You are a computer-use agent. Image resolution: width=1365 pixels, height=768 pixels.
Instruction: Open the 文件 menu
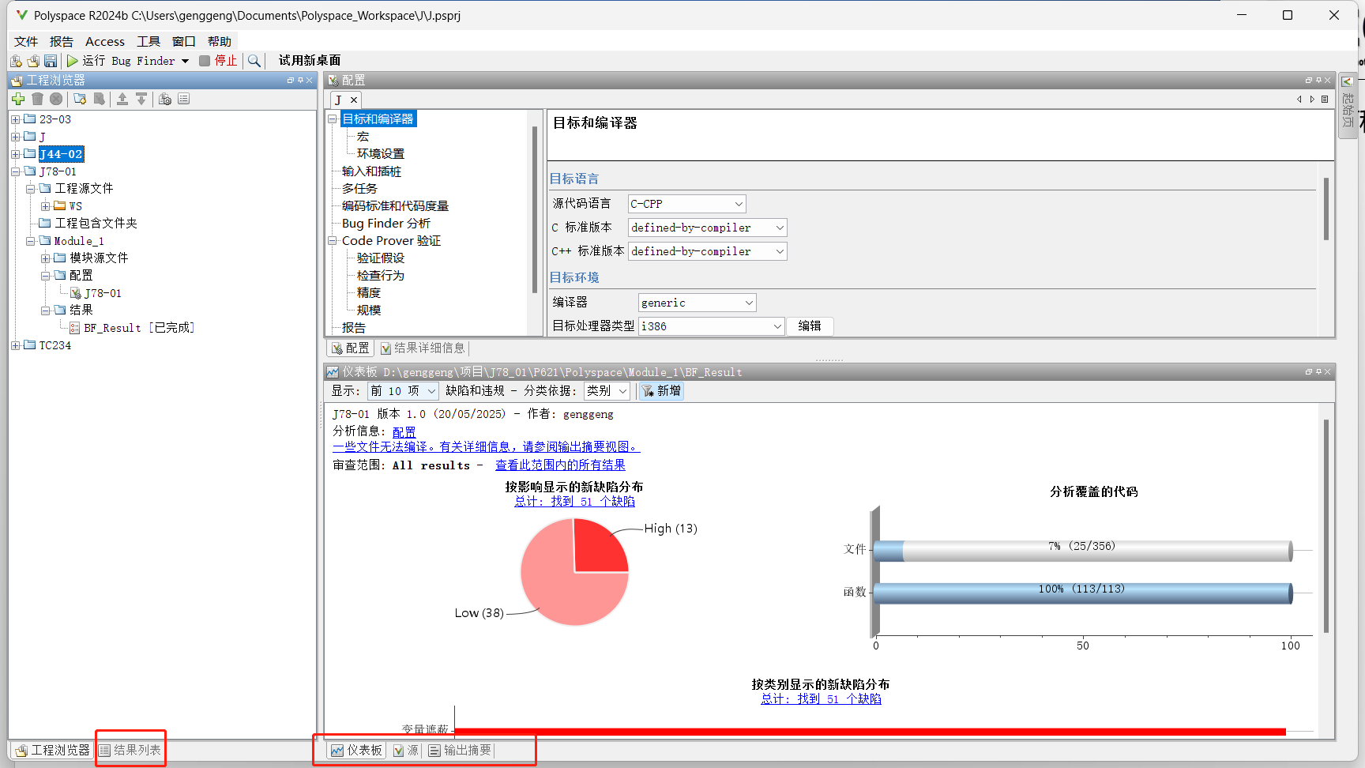[x=26, y=42]
